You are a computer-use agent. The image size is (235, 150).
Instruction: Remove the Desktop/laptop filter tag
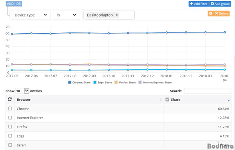pos(117,15)
